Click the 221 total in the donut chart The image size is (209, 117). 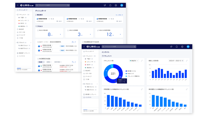[x=113, y=74]
